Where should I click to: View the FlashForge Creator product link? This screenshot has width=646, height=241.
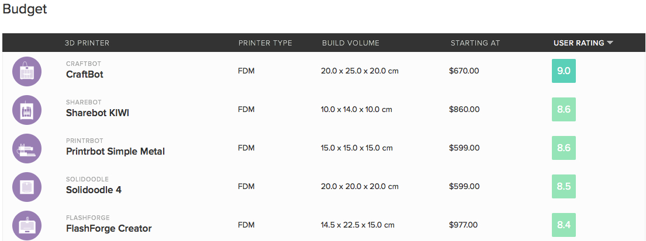(109, 228)
